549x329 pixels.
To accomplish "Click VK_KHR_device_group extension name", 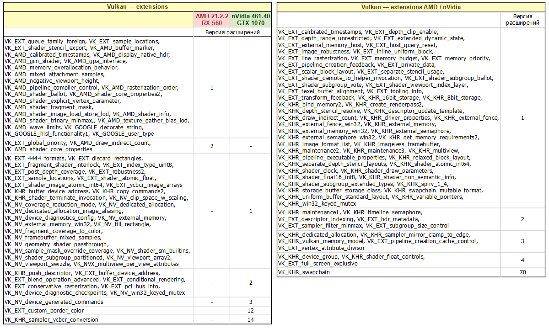I will (307, 257).
